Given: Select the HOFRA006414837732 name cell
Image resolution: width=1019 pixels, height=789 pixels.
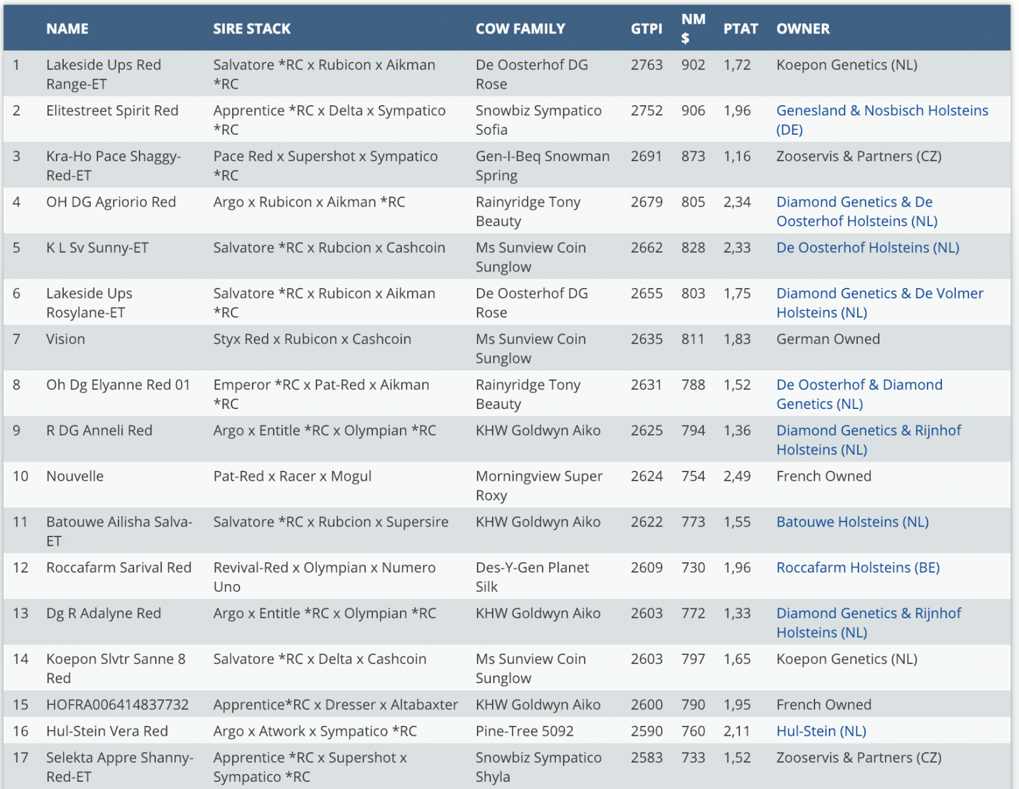Looking at the screenshot, I should tap(117, 705).
